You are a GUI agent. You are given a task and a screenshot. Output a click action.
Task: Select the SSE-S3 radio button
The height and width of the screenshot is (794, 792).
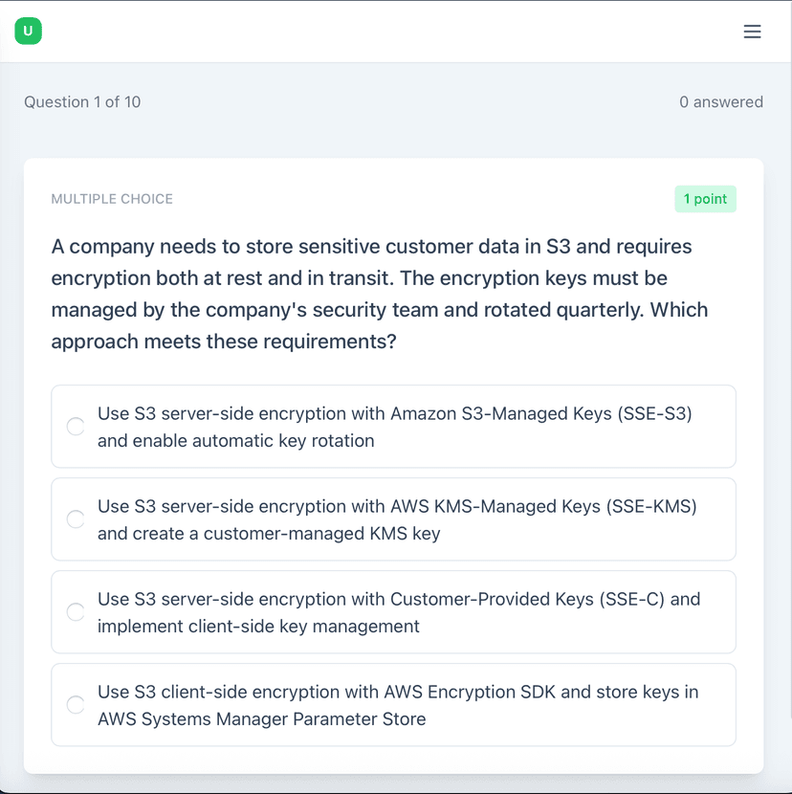click(76, 427)
